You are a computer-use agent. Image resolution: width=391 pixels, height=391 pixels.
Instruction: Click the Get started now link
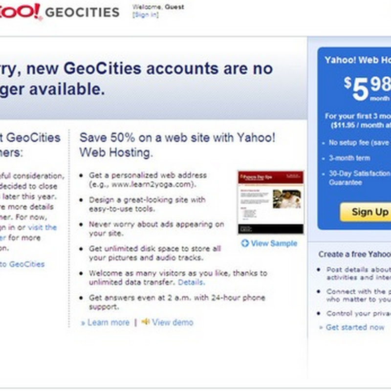tap(355, 327)
